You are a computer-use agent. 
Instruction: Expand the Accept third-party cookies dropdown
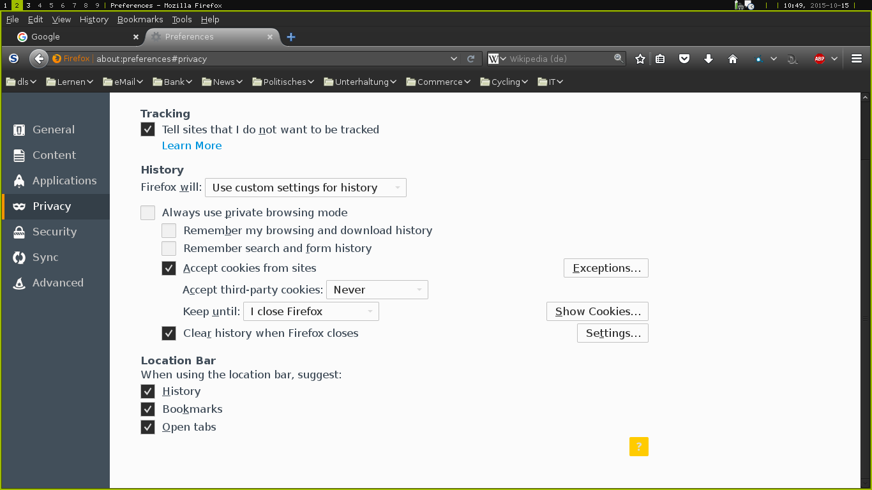(x=377, y=290)
